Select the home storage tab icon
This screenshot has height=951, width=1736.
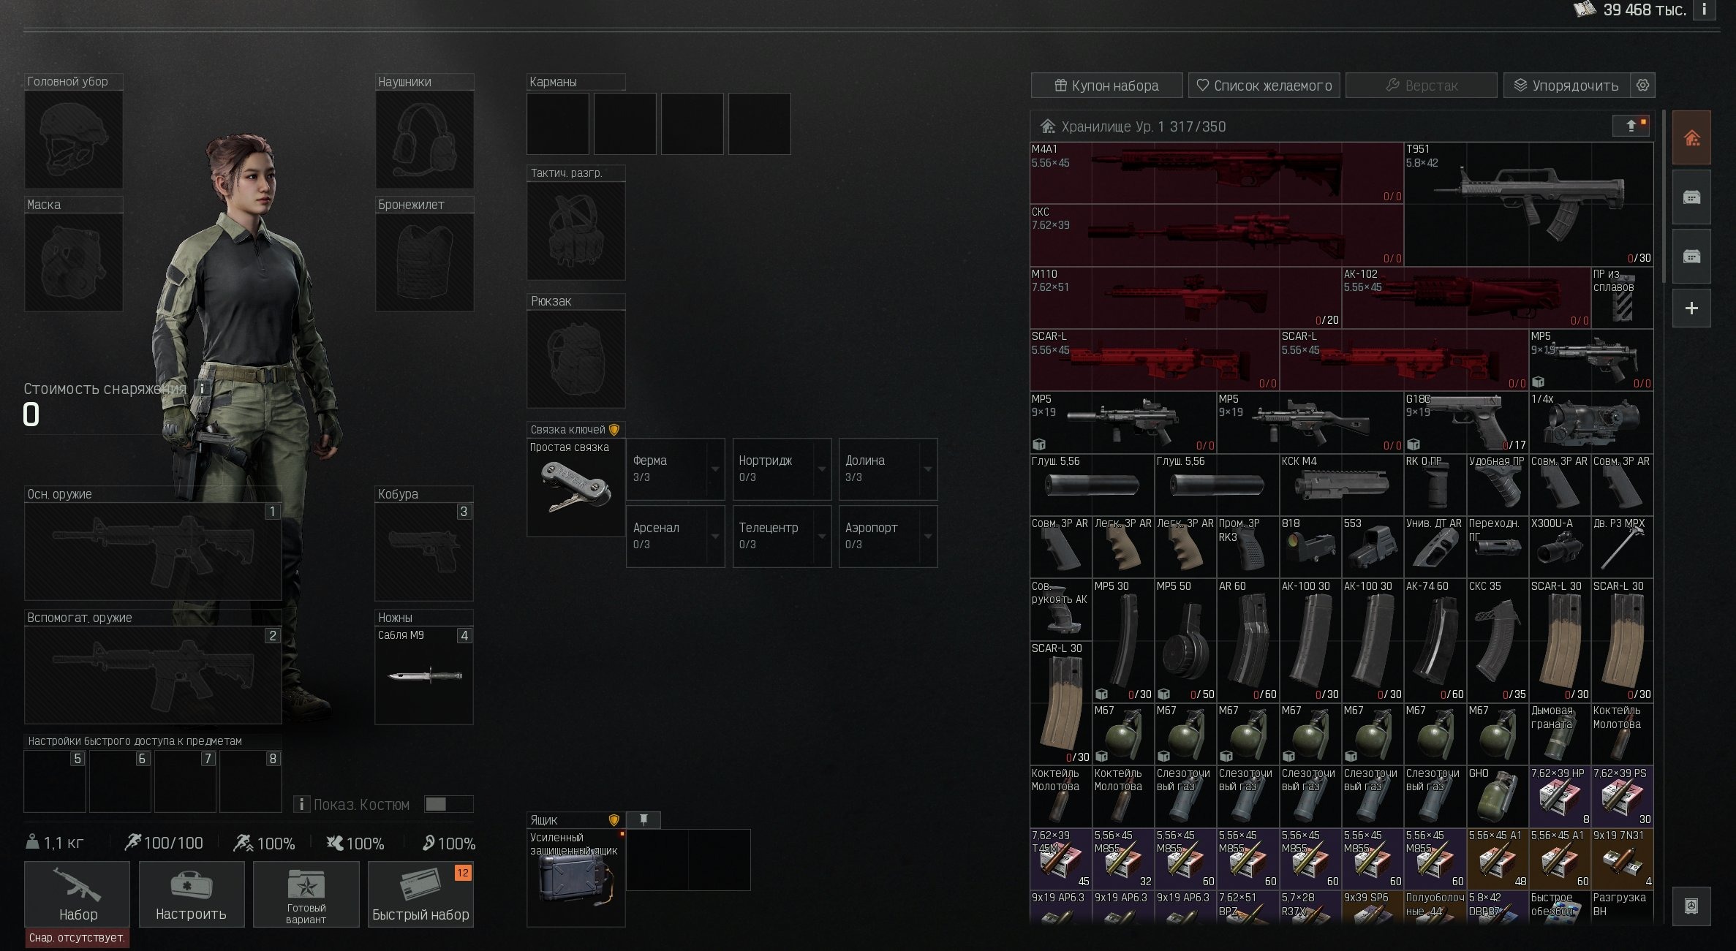1691,137
